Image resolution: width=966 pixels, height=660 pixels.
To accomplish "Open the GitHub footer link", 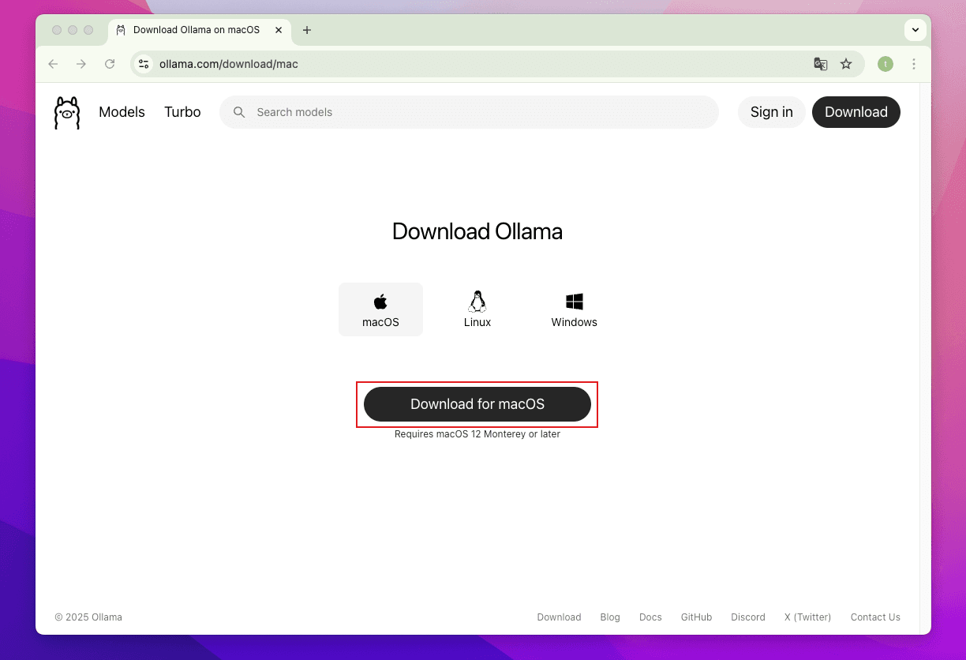I will [696, 617].
